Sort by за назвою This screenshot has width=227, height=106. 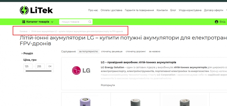155,52
